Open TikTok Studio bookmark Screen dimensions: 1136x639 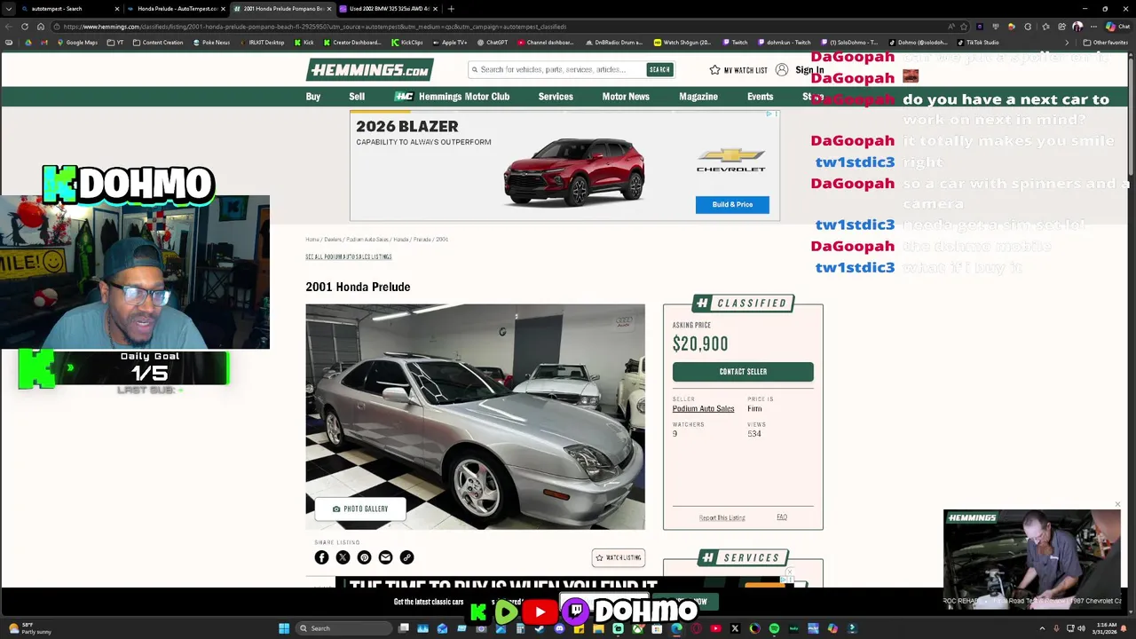coord(977,43)
